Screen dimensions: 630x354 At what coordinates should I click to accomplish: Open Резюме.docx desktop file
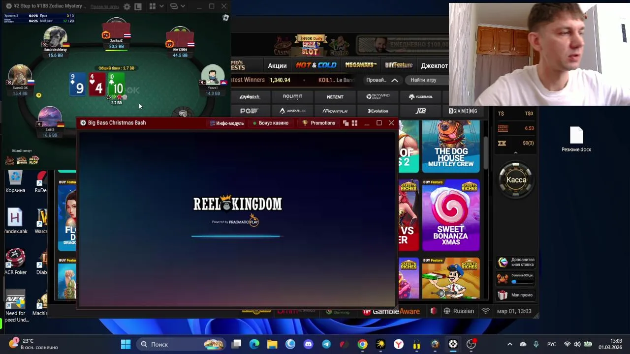(576, 140)
